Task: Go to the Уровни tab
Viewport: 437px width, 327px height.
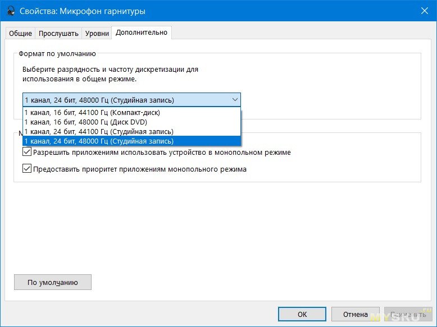Action: point(97,33)
